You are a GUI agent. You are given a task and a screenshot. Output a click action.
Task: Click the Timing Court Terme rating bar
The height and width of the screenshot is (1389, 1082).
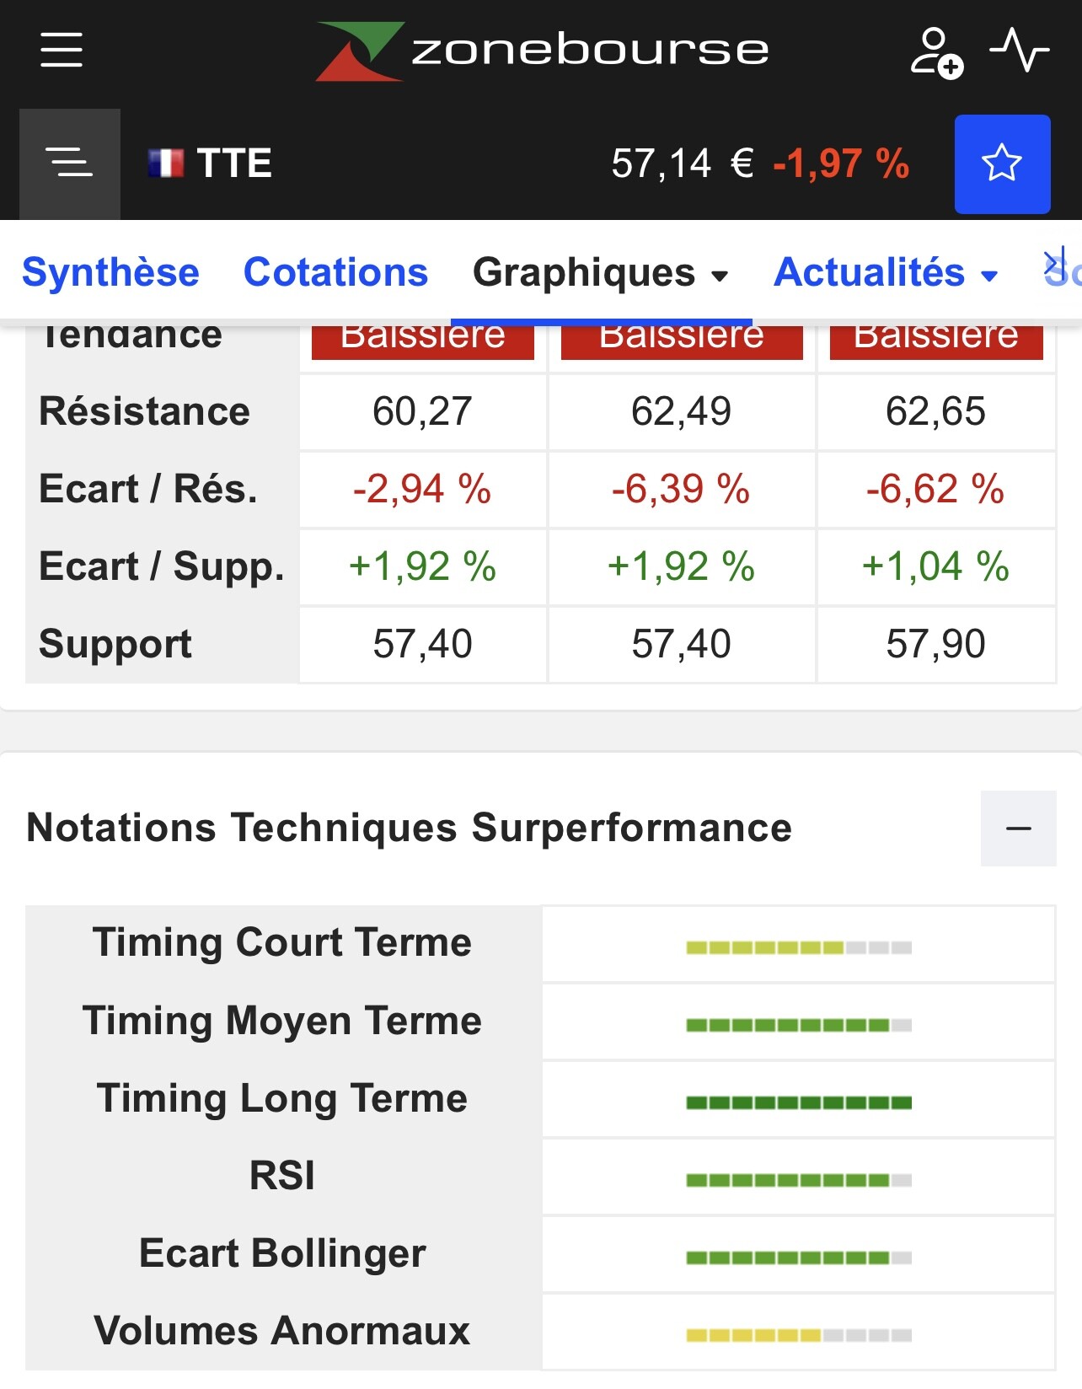click(798, 948)
